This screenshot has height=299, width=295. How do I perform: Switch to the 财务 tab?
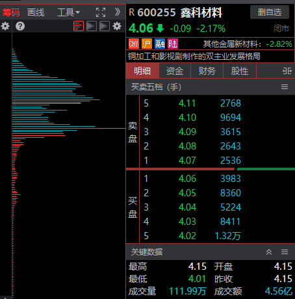(207, 71)
